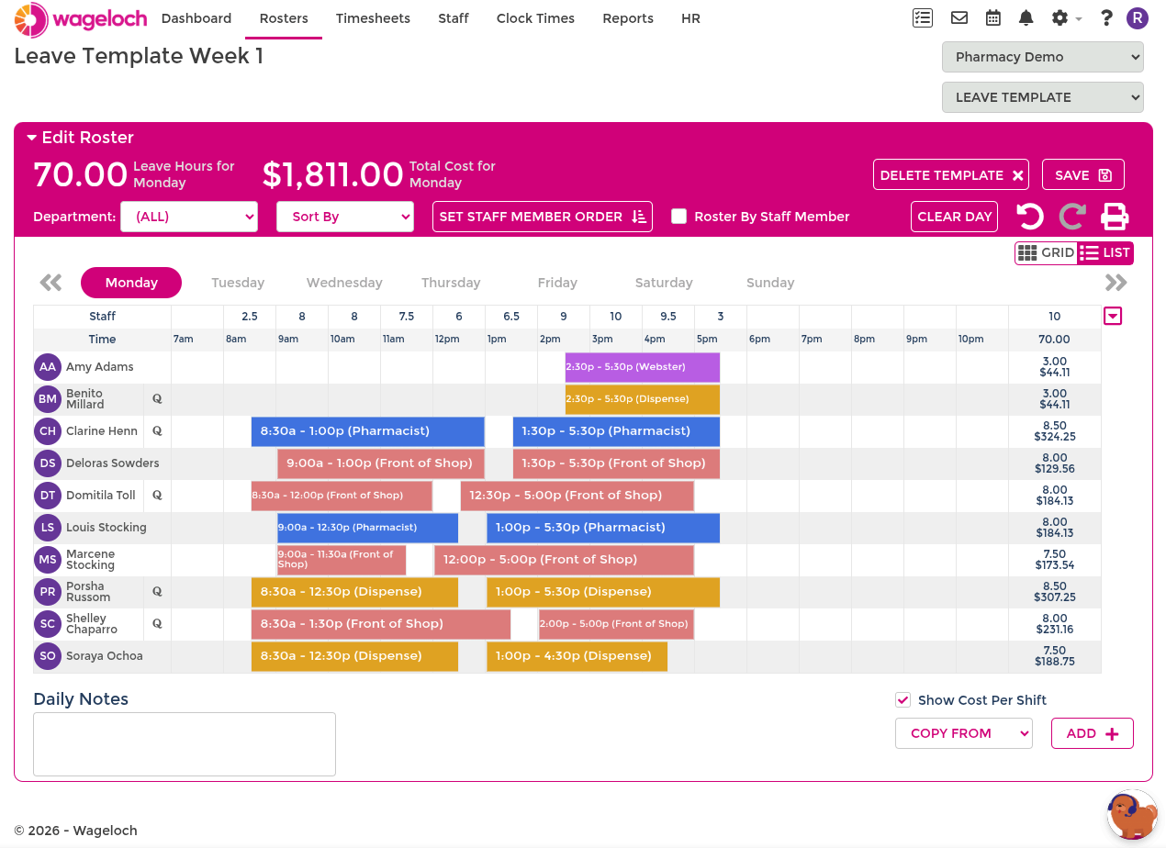1166x848 pixels.
Task: Select Shelley Chaparro 8:30a-1:30p shift
Action: pos(381,624)
